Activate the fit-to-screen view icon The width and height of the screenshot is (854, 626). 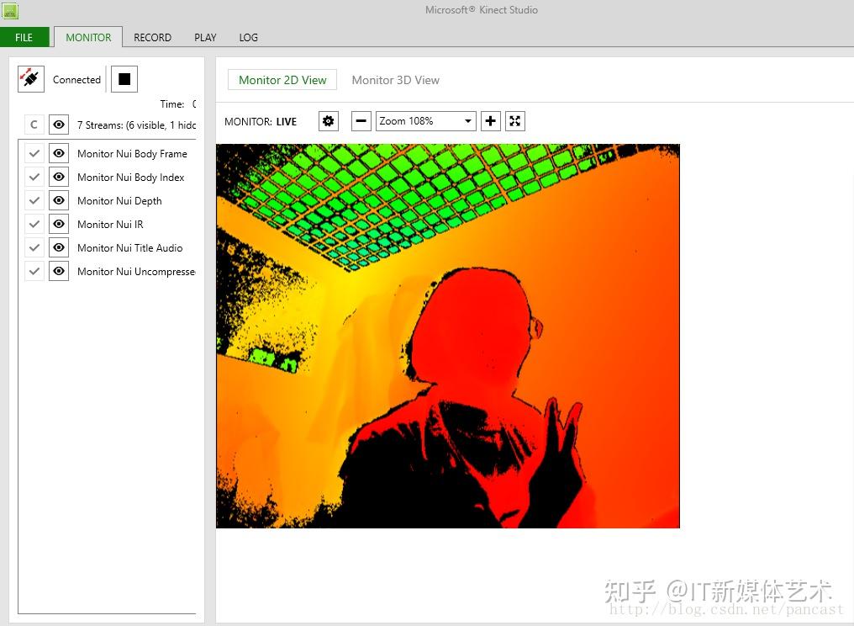(514, 121)
